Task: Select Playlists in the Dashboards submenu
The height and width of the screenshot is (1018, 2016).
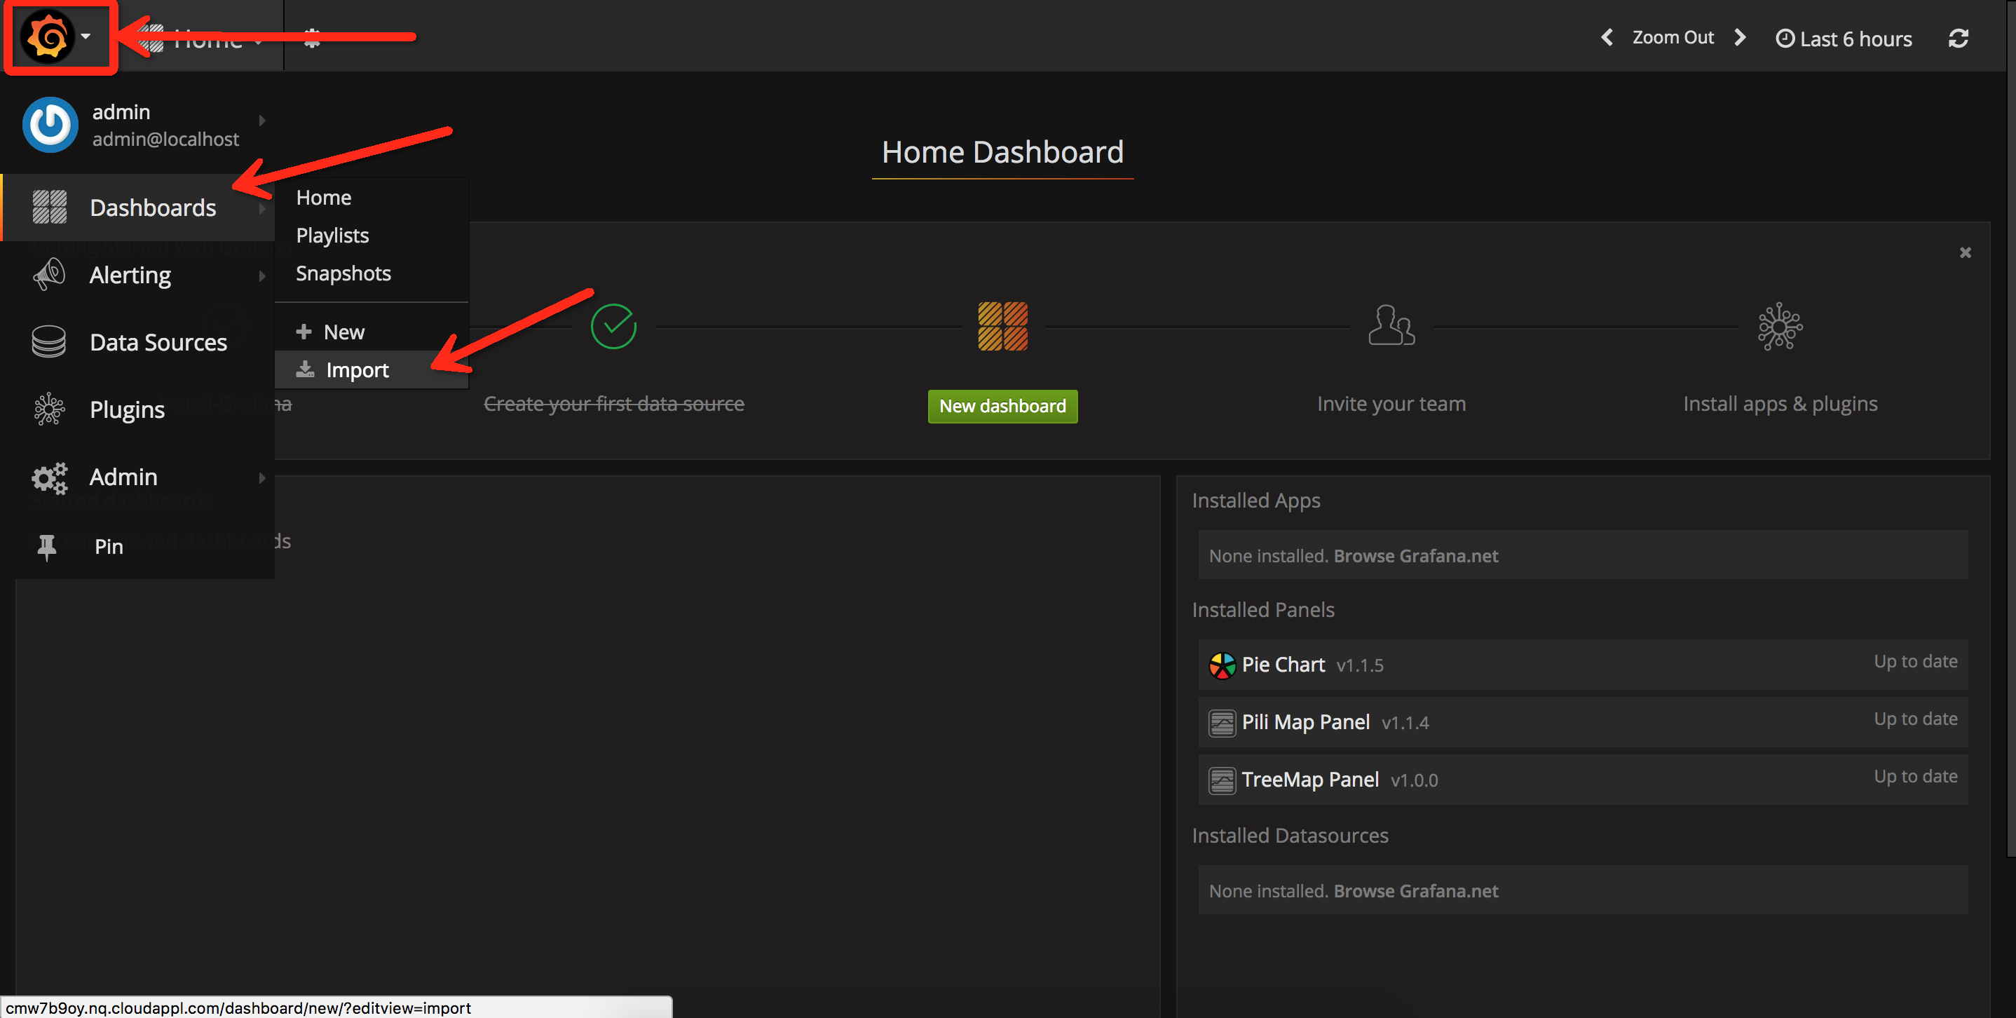Action: tap(332, 235)
